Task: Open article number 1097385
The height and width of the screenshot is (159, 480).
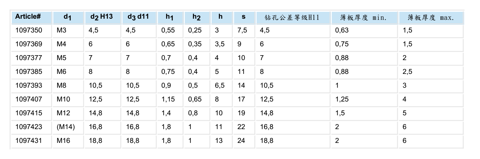Action: (29, 72)
